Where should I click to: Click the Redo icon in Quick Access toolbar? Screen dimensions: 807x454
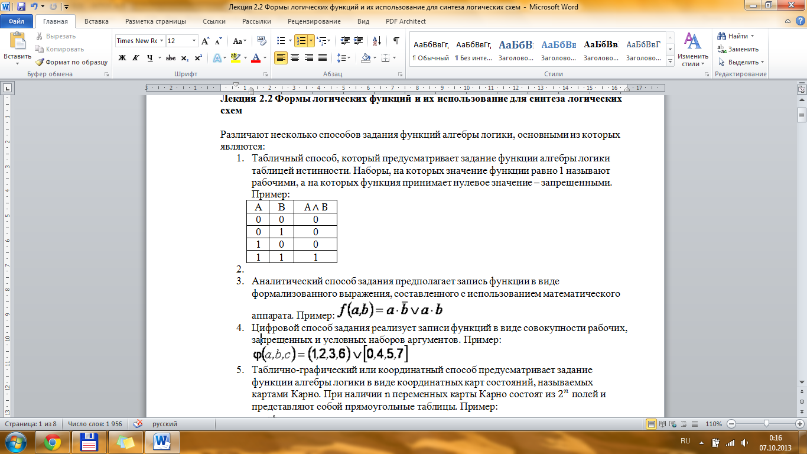[x=54, y=7]
